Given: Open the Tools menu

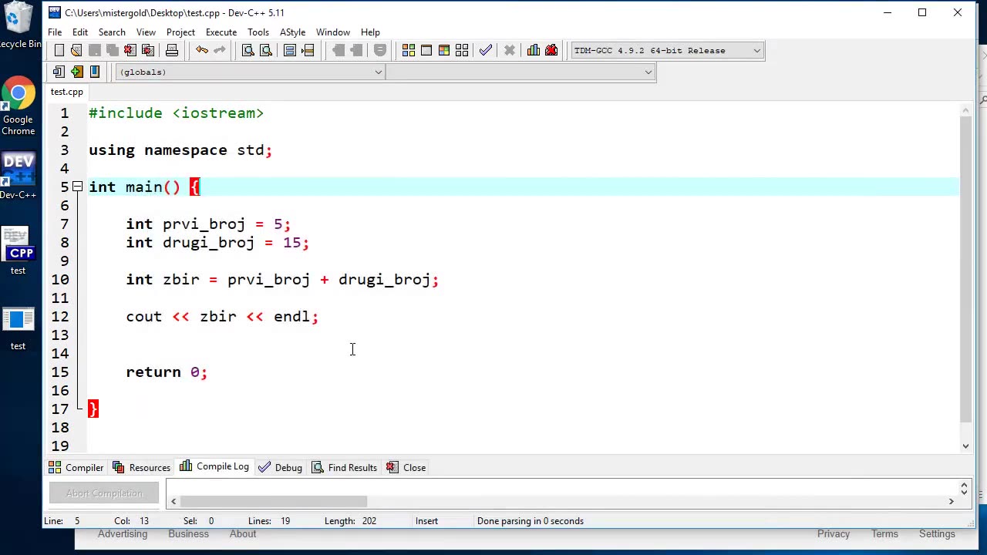Looking at the screenshot, I should (258, 32).
